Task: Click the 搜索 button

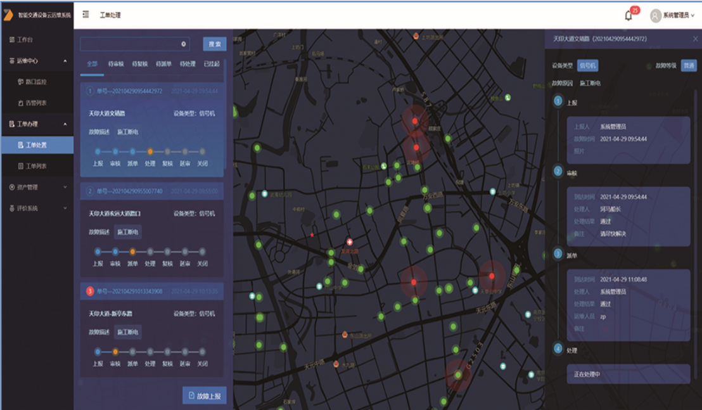Action: [x=215, y=44]
